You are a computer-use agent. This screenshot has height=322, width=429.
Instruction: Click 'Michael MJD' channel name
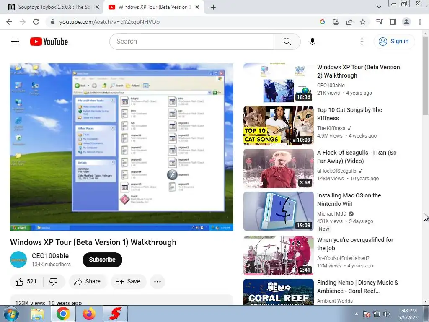point(332,213)
